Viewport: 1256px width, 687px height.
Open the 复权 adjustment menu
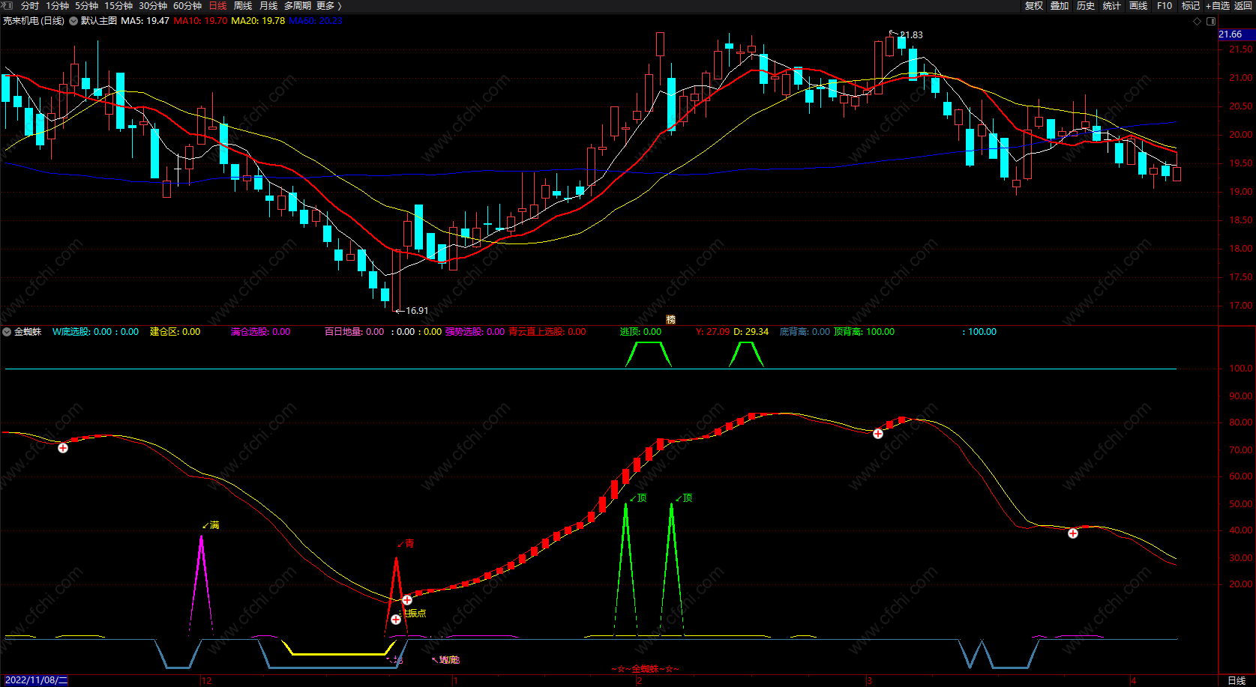pos(1034,6)
